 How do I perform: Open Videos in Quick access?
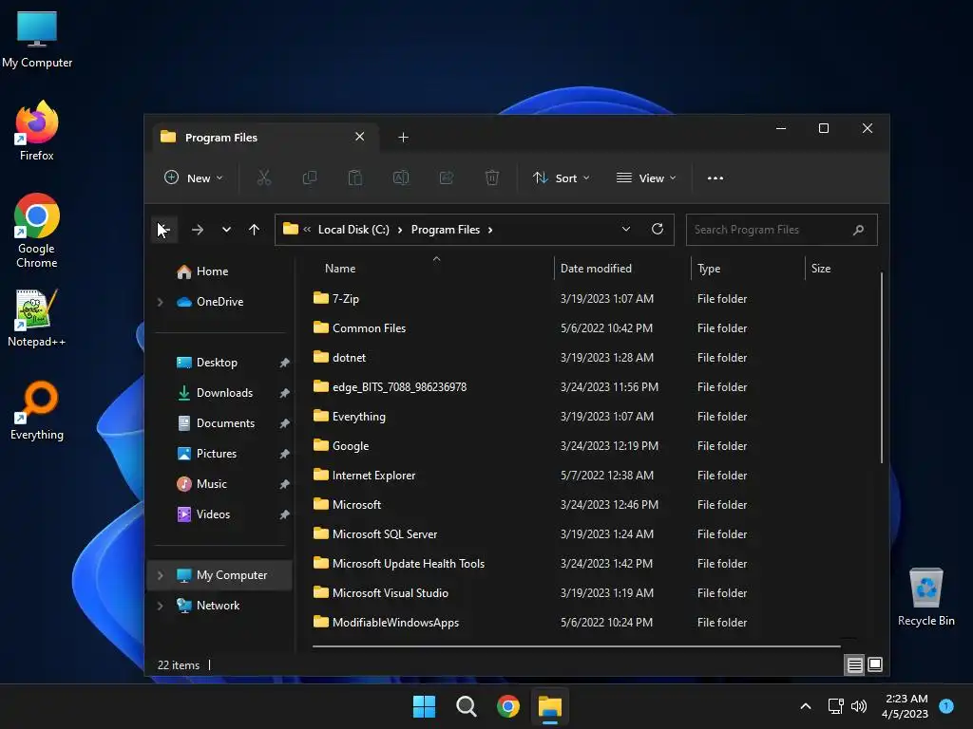coord(203,514)
